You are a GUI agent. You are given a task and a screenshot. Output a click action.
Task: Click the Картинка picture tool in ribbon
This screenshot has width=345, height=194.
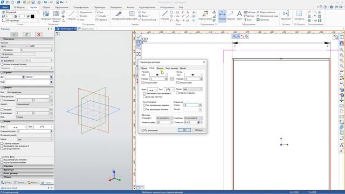pos(263,19)
